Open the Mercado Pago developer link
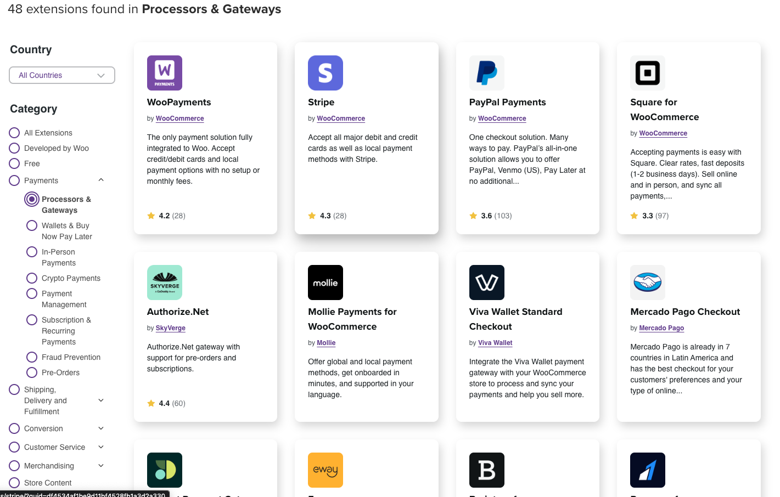This screenshot has width=780, height=497. coord(661,328)
